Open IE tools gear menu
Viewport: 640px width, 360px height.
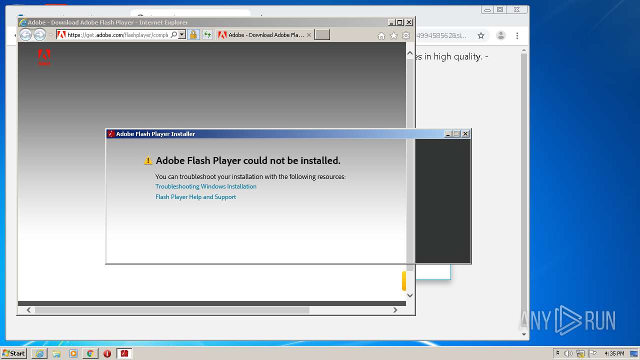click(x=406, y=35)
